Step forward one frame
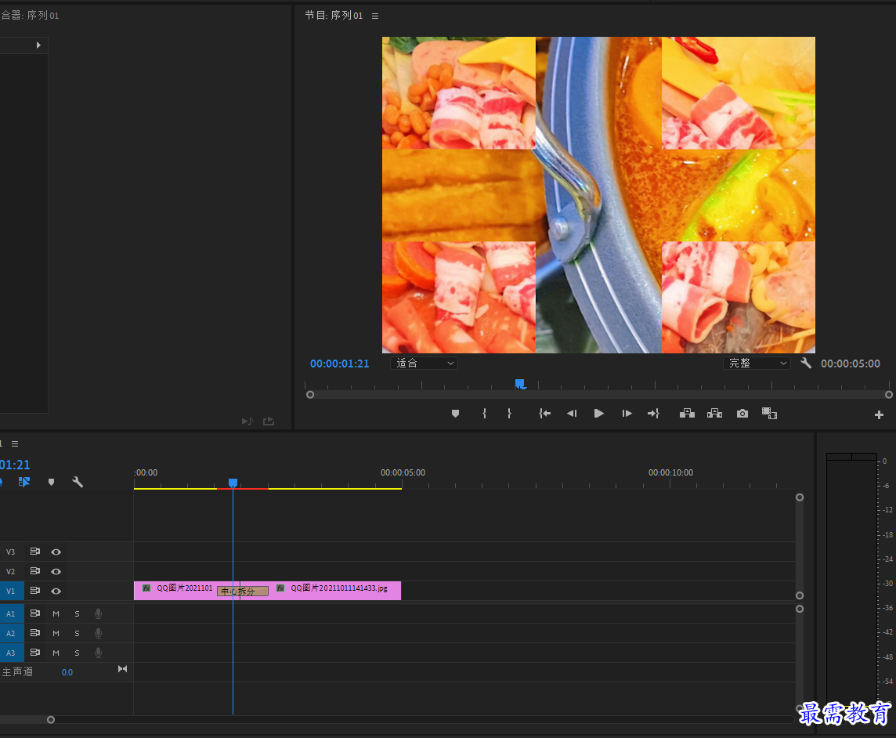 pyautogui.click(x=627, y=414)
